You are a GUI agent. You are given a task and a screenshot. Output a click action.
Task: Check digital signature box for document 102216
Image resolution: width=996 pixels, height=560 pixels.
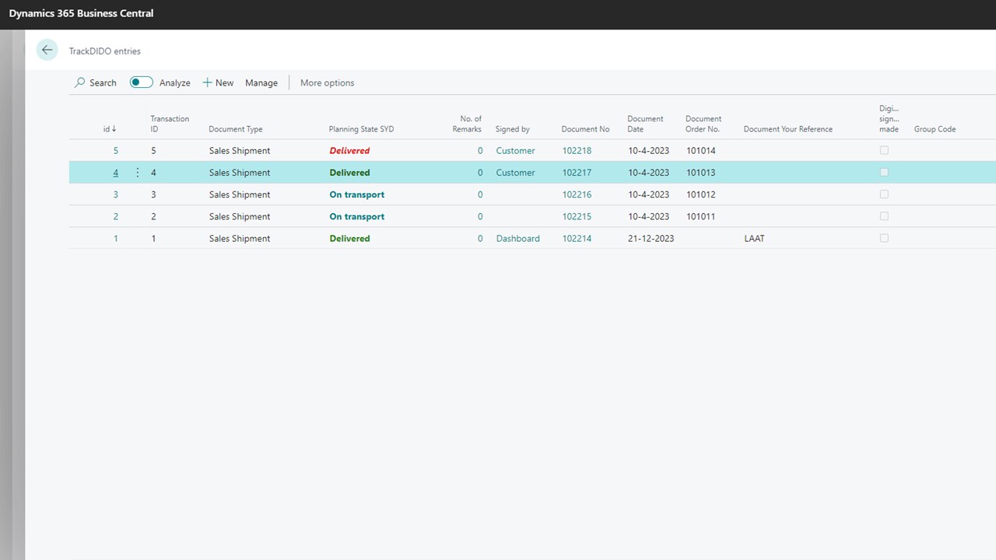pos(884,194)
